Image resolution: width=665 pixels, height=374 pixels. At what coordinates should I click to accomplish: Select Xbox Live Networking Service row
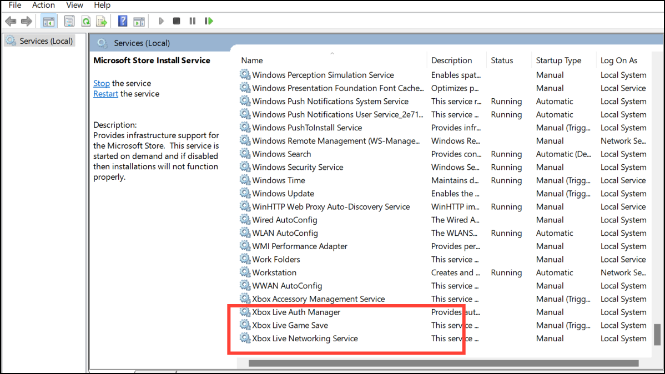point(443,338)
